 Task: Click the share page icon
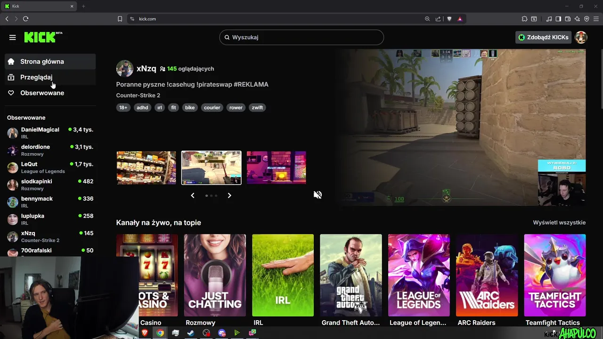point(438,19)
